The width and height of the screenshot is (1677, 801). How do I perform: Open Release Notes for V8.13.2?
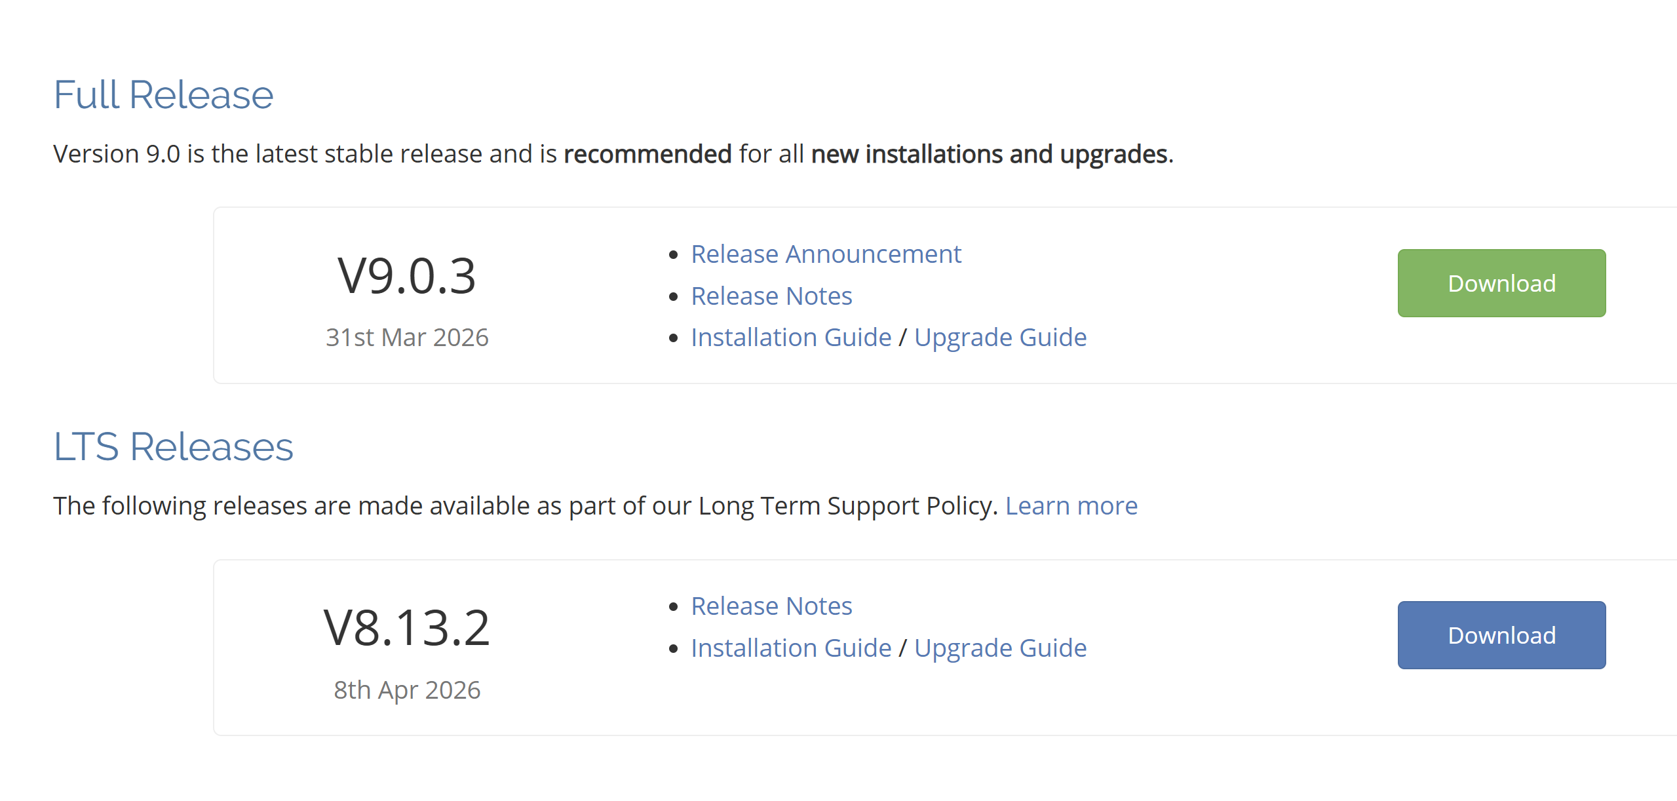(x=771, y=606)
